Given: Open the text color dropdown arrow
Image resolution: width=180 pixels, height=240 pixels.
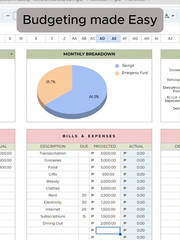Looking at the screenshot, I should click(x=173, y=16).
